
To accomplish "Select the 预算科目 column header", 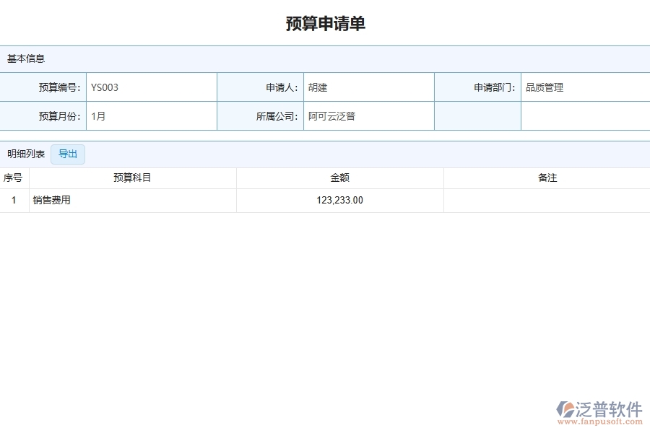I will coord(133,177).
